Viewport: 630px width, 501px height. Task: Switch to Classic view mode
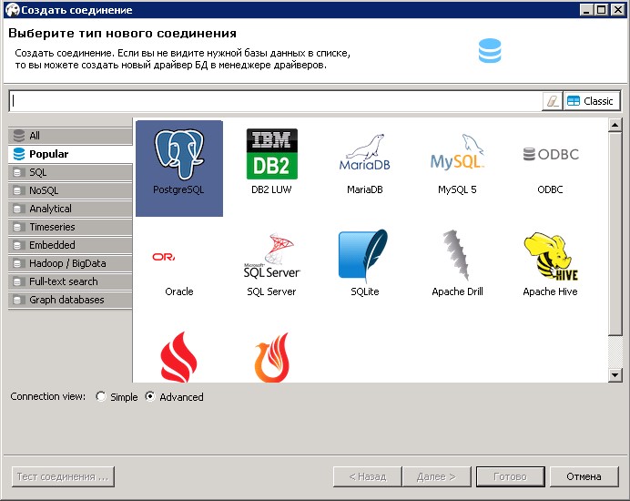point(592,101)
